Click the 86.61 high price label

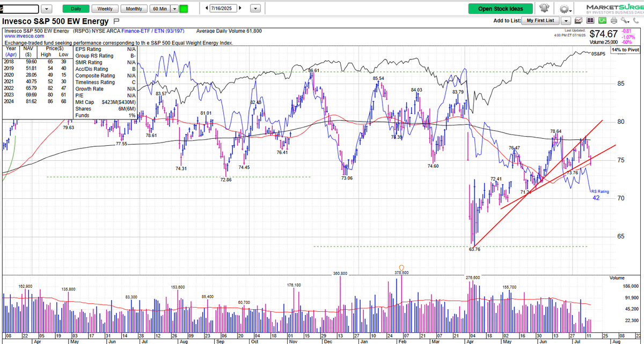click(x=314, y=70)
